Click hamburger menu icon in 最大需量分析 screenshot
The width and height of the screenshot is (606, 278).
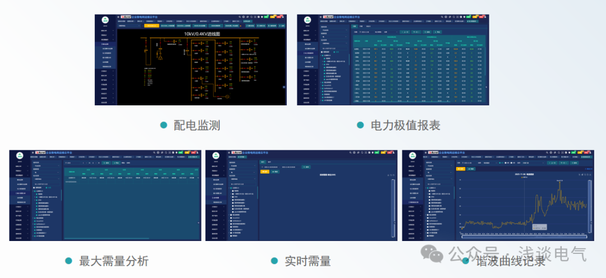coord(33,152)
